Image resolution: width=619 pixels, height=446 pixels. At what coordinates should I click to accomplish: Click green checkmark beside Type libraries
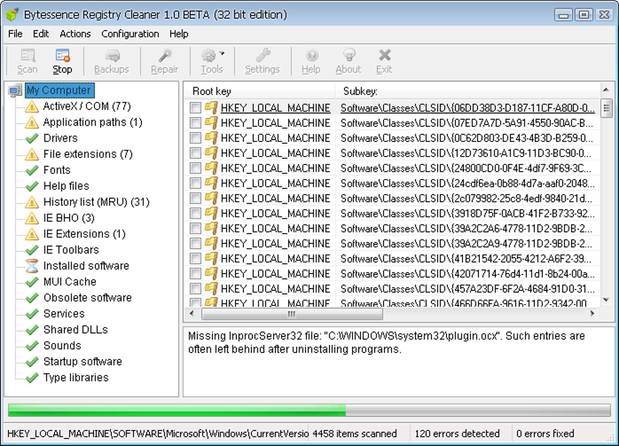tap(32, 377)
